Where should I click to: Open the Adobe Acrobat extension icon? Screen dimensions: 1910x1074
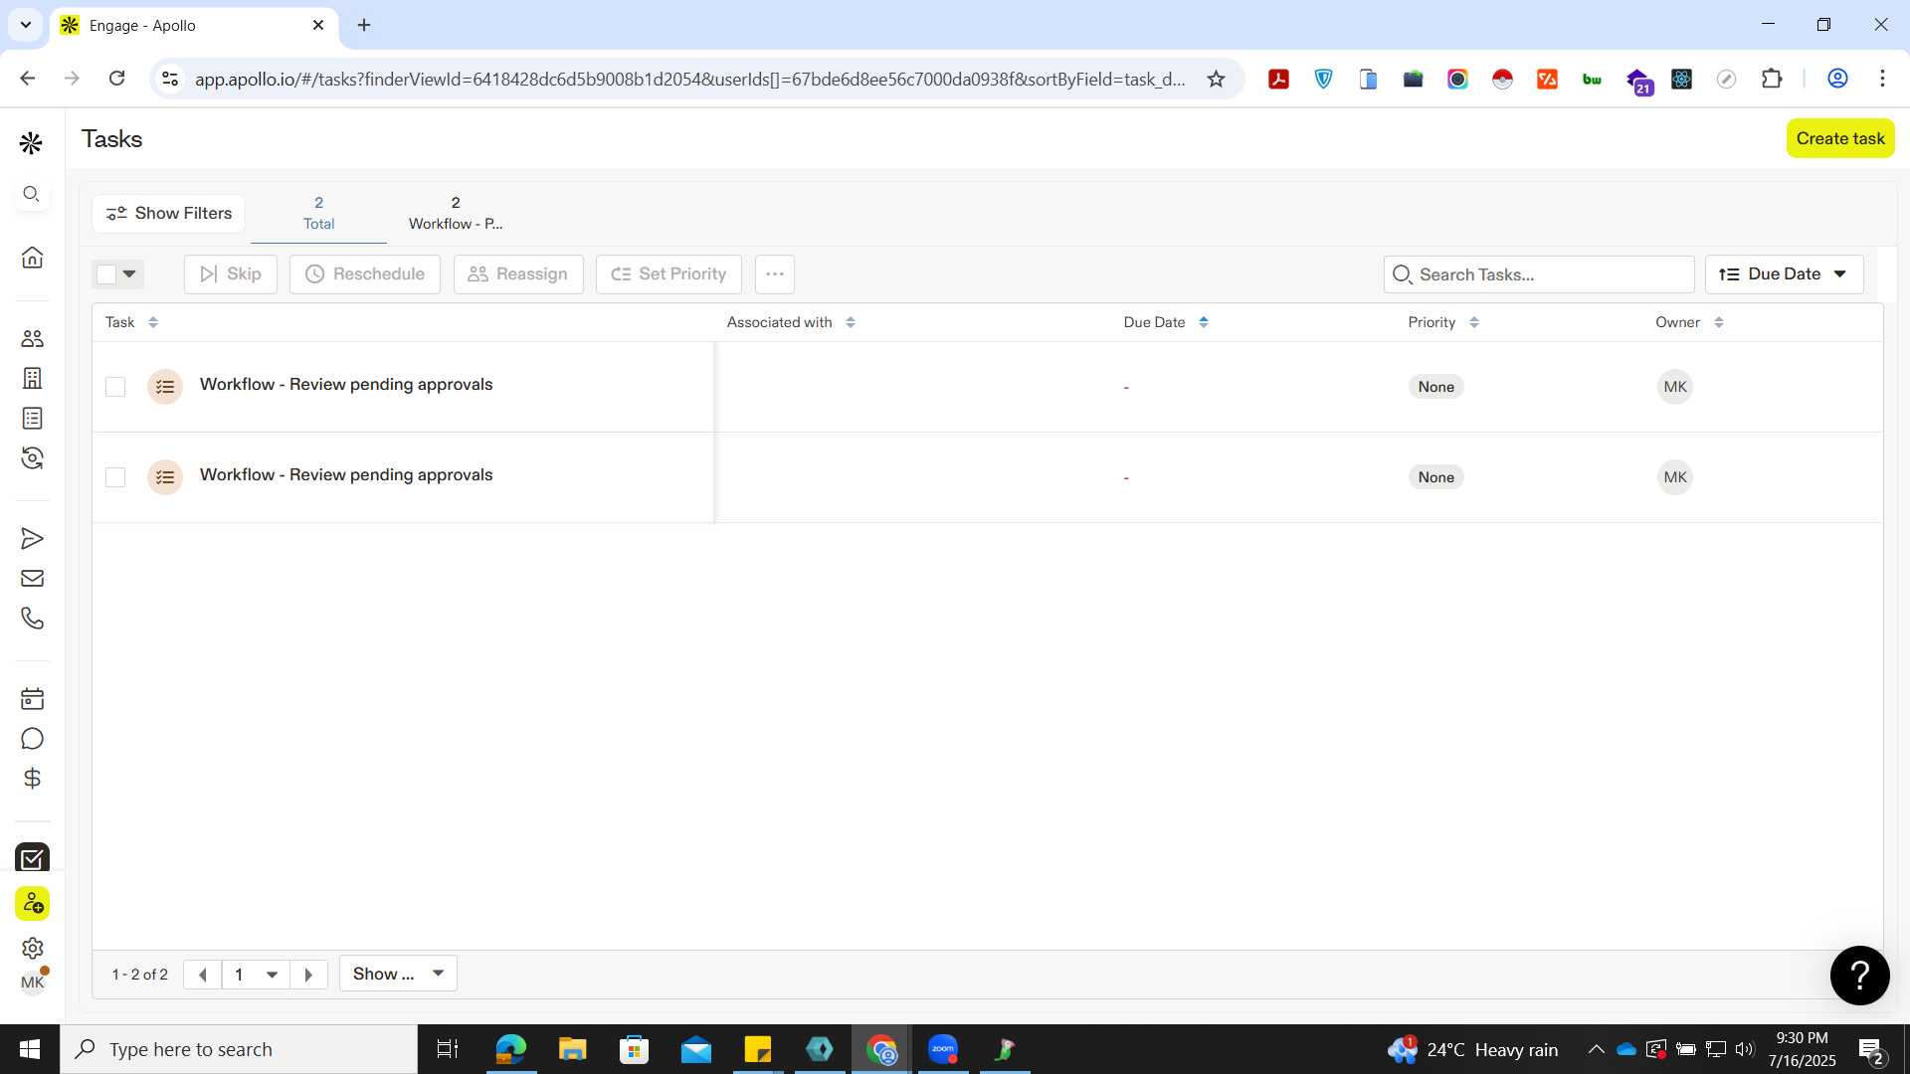[1278, 80]
